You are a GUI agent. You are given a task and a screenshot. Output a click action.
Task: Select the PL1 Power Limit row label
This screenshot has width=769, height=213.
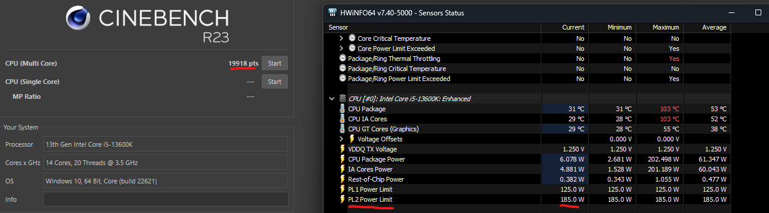pos(370,189)
